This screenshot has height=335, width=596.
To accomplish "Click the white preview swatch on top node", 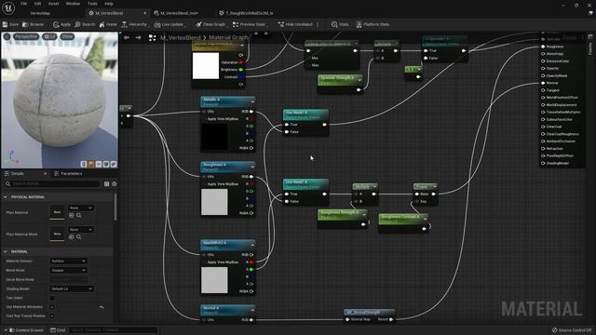I will (206, 66).
